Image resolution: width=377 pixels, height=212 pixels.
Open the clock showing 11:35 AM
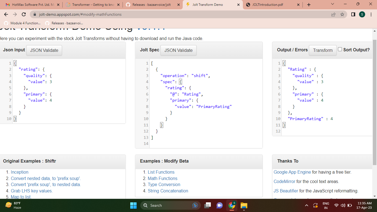pos(364,205)
